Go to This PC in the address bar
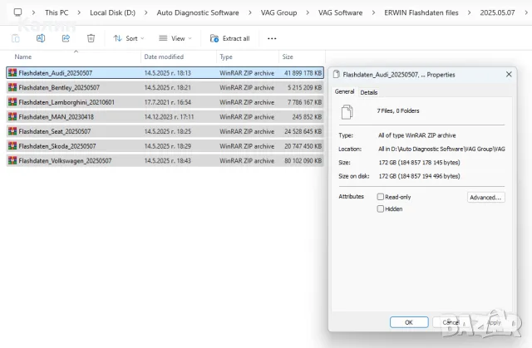The image size is (532, 348). point(57,12)
